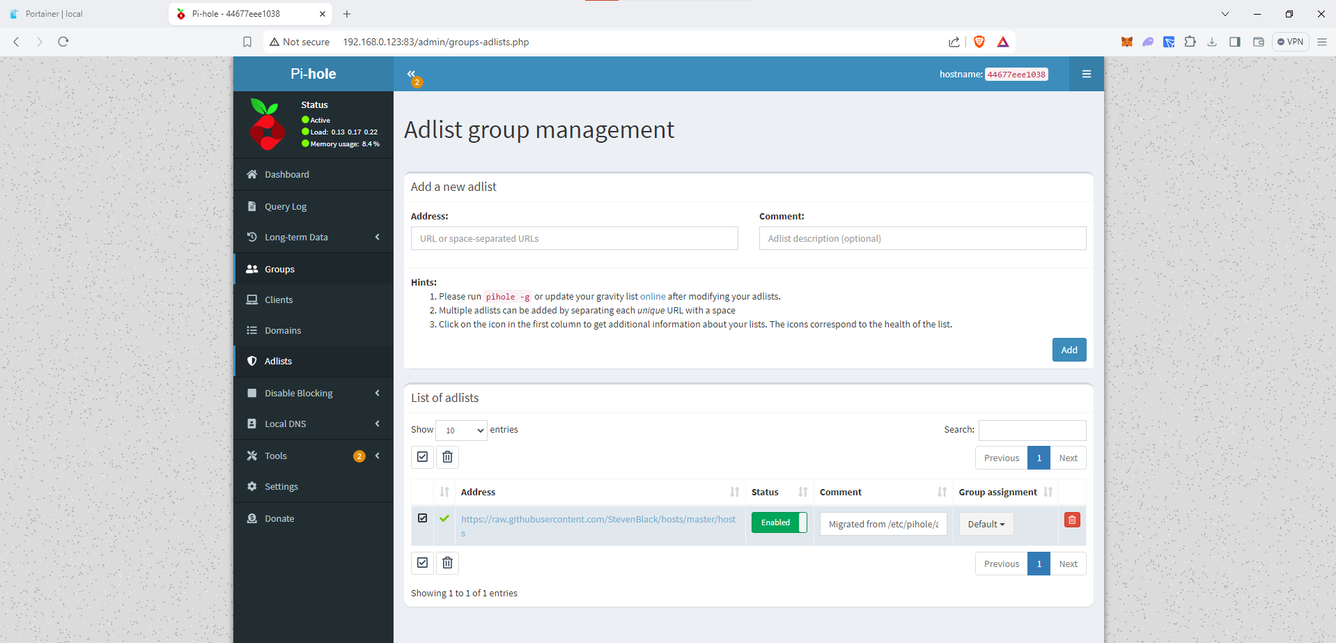Click the share icon in the address bar
The height and width of the screenshot is (643, 1336).
tap(954, 42)
